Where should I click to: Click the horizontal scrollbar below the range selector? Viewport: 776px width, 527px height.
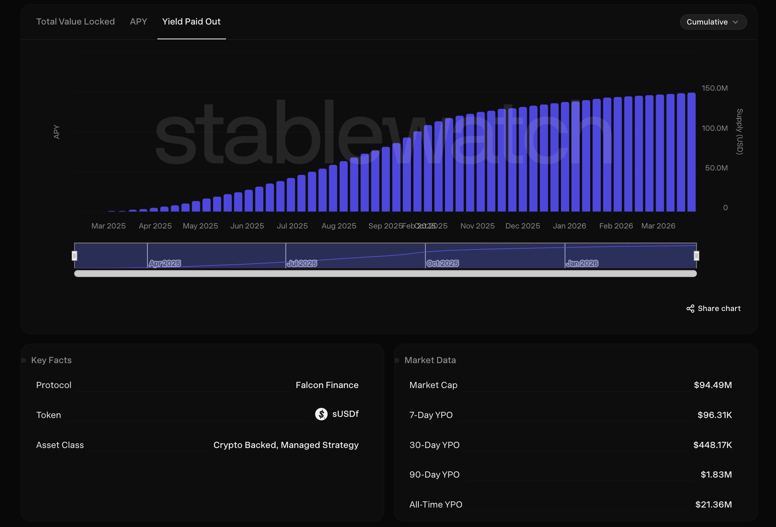coord(385,274)
